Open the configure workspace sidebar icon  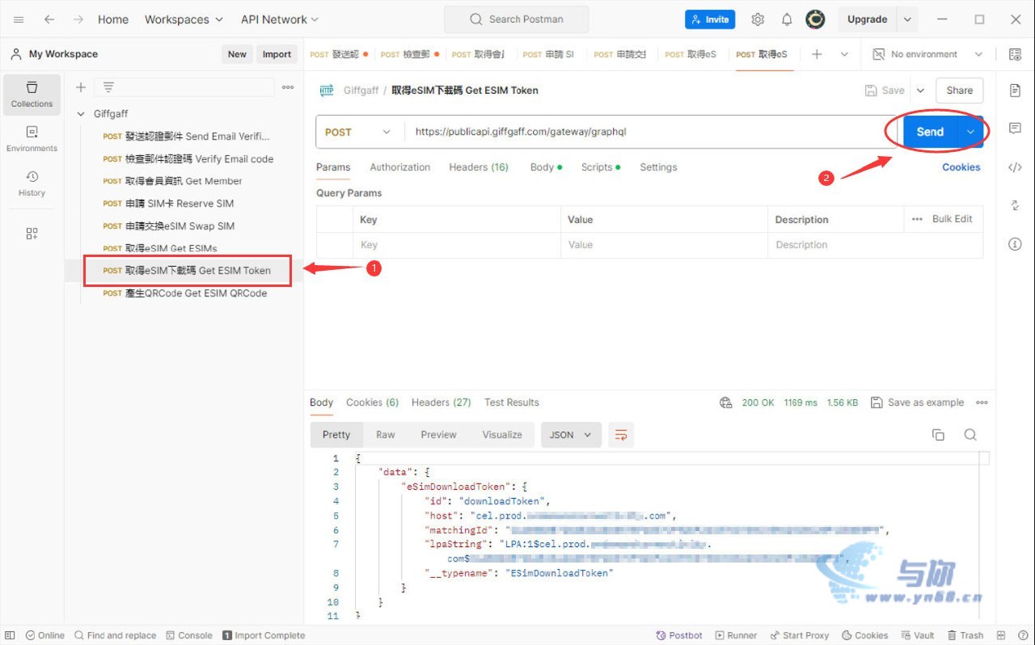pos(32,234)
